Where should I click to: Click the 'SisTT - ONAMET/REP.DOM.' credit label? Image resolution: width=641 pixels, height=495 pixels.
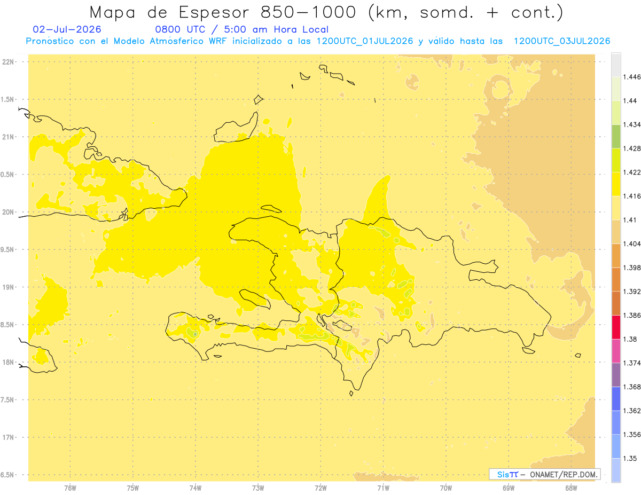pos(545,474)
